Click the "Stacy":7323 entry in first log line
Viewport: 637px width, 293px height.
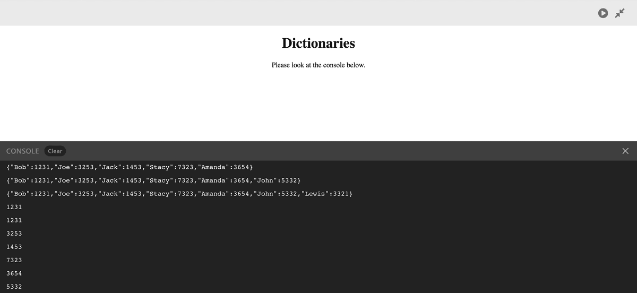(168, 167)
